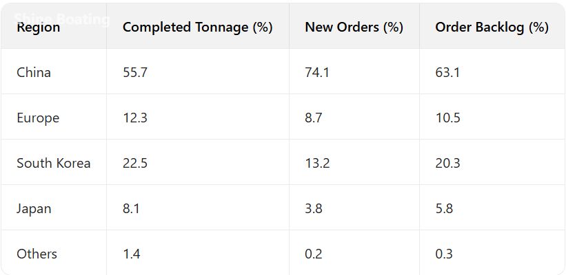Click Japan's order backlog value 5.8
The image size is (566, 275).
click(444, 208)
